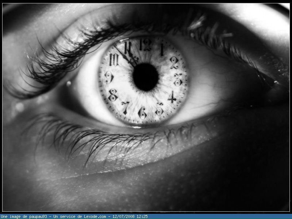Click the black pupil at the eye's center
Viewport: 292px width, 219px height.
tap(145, 77)
